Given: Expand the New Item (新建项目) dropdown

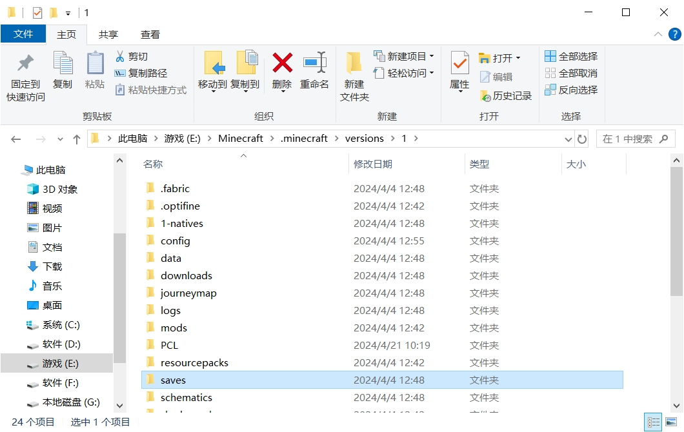Looking at the screenshot, I should coord(432,56).
